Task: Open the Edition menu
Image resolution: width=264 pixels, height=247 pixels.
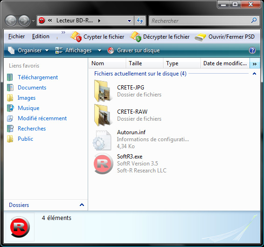Action: [41, 36]
